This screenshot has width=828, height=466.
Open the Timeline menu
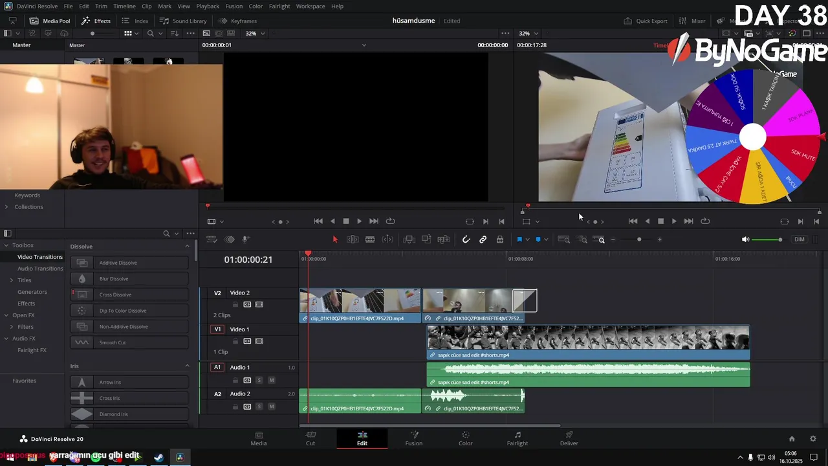[x=124, y=6]
